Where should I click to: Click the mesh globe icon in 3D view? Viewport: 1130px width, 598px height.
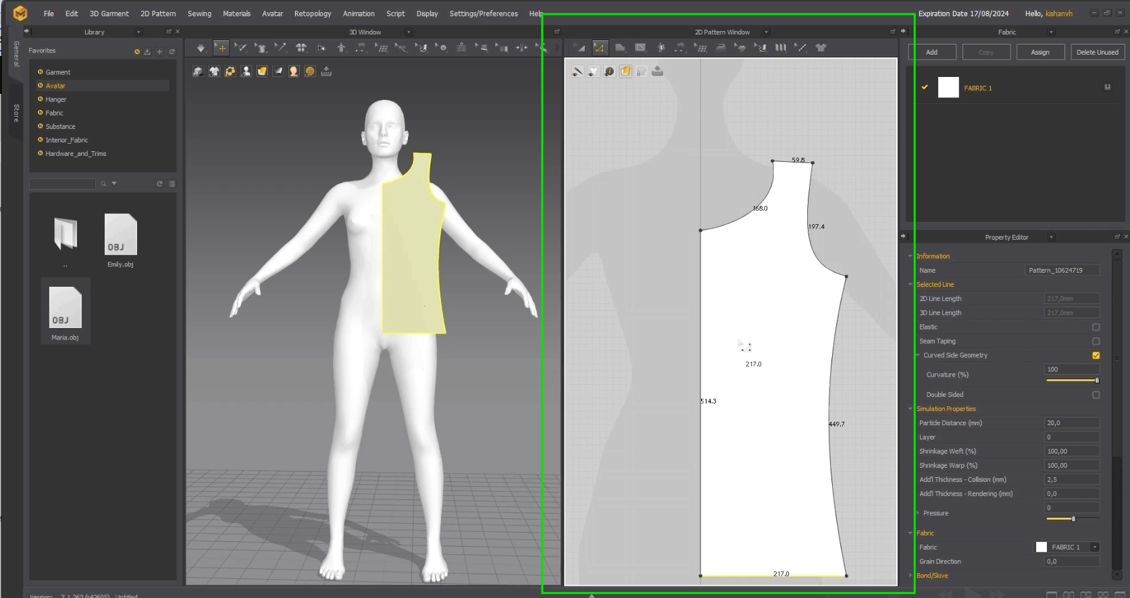pyautogui.click(x=310, y=72)
